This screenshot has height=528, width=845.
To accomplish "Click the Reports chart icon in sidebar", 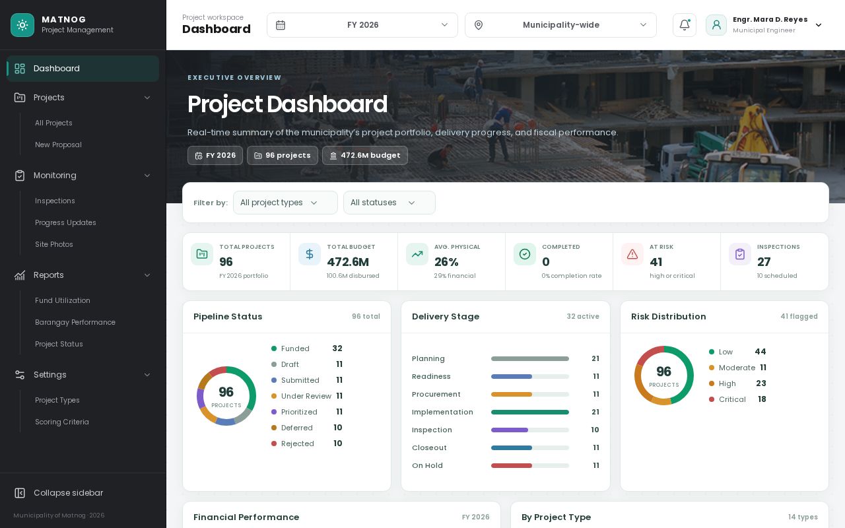I will coord(20,275).
